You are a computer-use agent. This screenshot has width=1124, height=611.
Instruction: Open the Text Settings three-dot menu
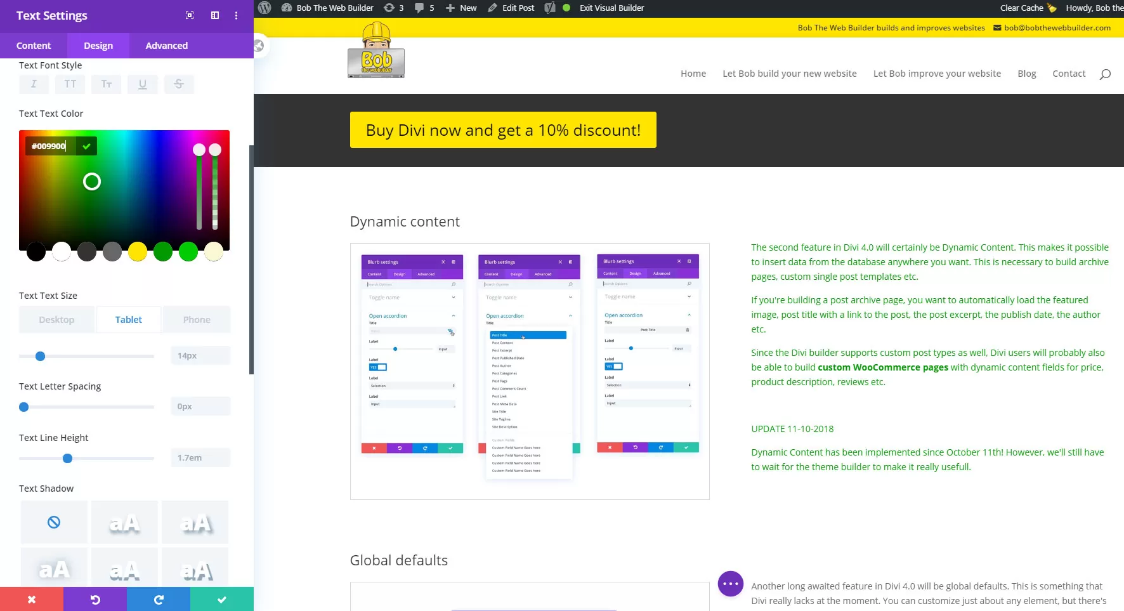point(236,15)
